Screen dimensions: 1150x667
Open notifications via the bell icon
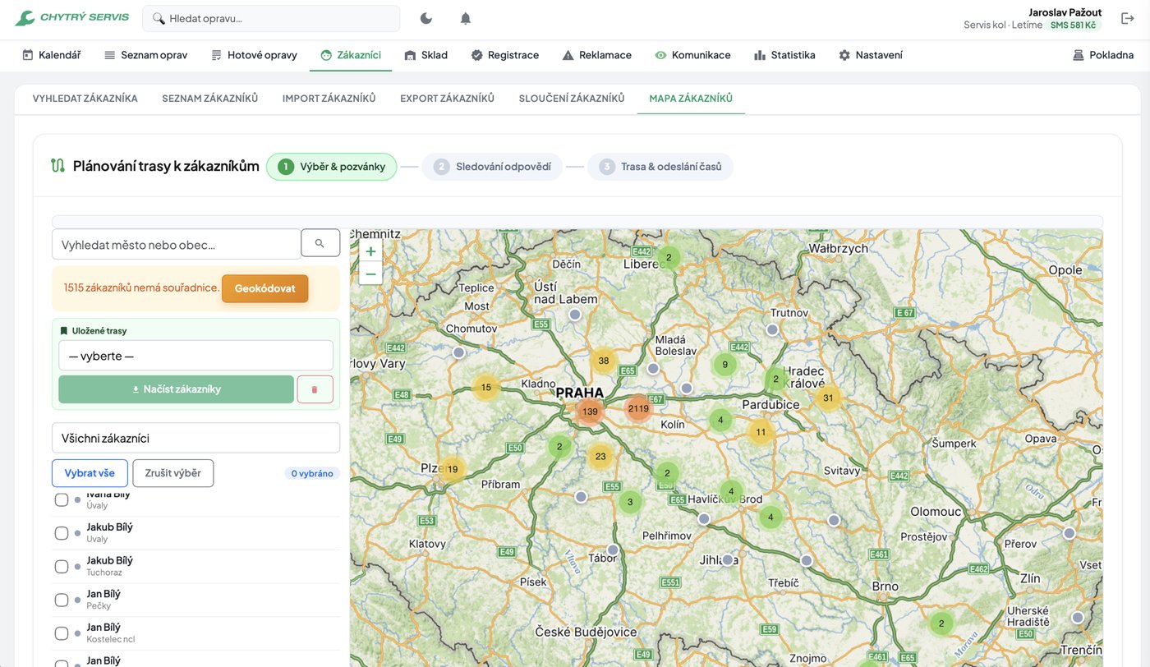[465, 18]
